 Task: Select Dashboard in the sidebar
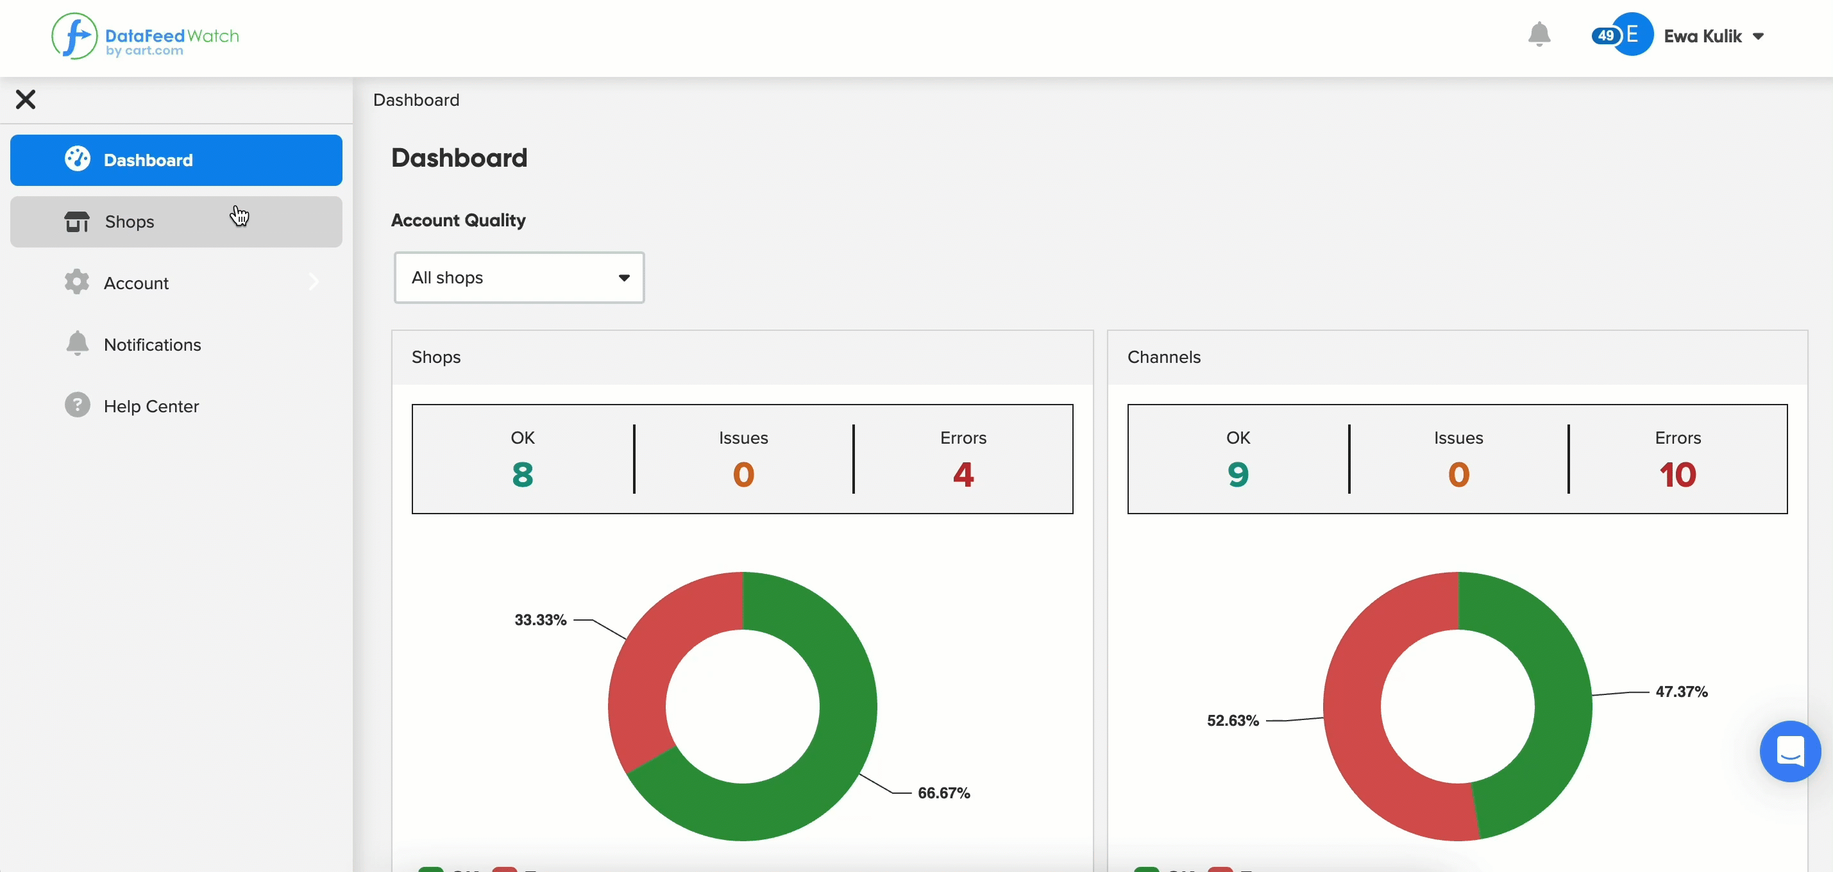176,160
